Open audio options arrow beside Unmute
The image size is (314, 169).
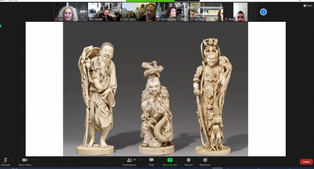(12, 160)
